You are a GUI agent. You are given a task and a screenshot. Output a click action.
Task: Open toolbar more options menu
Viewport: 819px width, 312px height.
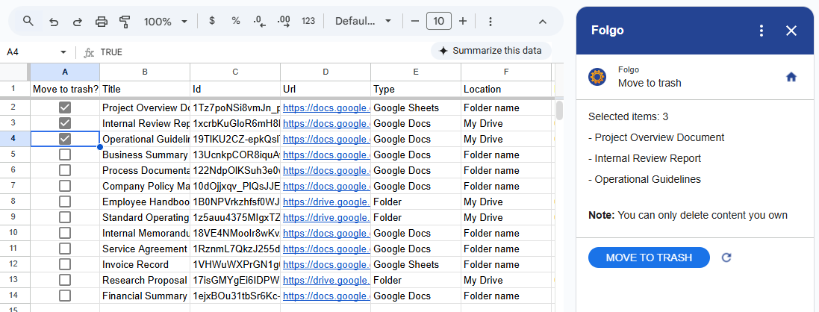(x=490, y=22)
